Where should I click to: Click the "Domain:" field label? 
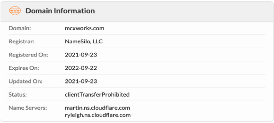[20, 28]
